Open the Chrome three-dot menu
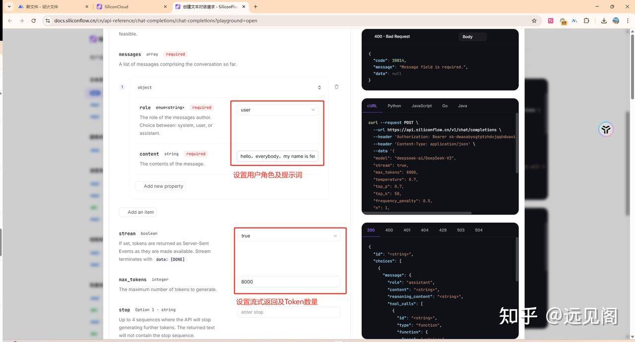 [628, 21]
